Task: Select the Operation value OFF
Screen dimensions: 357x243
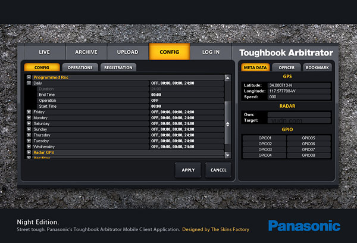Action: point(186,101)
